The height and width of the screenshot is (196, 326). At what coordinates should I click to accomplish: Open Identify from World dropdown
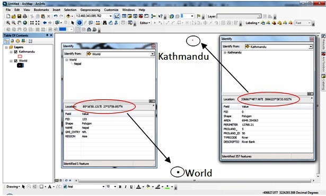click(152, 54)
